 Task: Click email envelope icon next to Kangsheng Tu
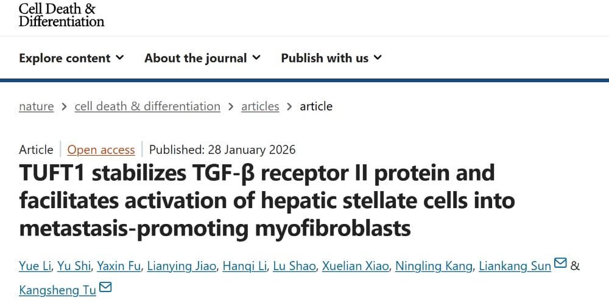105,287
